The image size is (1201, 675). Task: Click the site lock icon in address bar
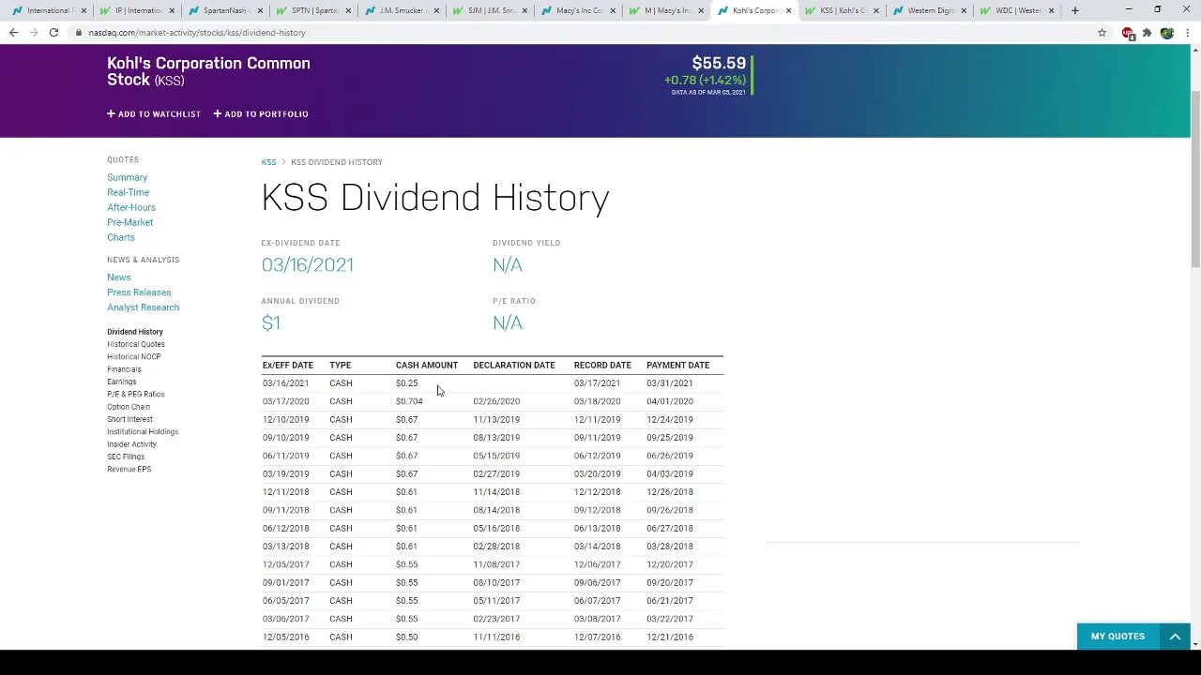coord(80,32)
